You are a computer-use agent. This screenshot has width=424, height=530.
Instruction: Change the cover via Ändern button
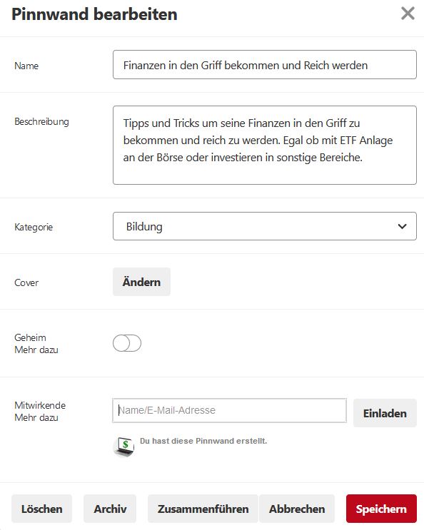(141, 282)
